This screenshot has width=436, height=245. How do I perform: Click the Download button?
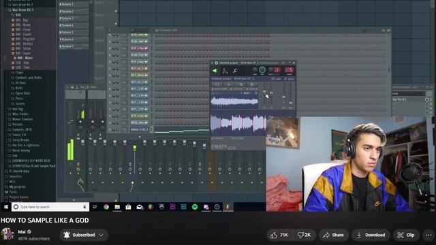click(371, 235)
